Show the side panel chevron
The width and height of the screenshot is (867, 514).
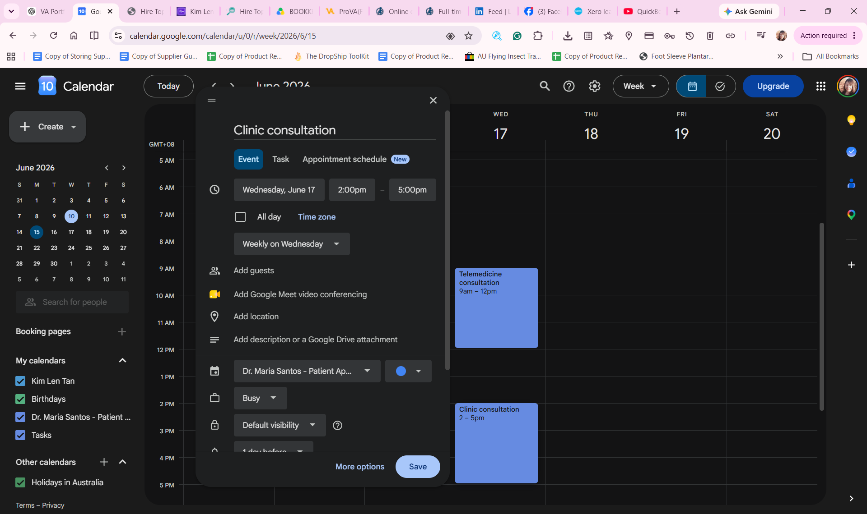(851, 498)
